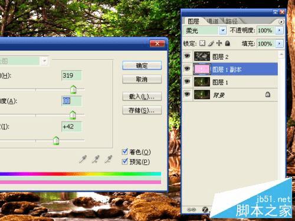Open the edit range dropdown in the dialog

tap(44, 61)
